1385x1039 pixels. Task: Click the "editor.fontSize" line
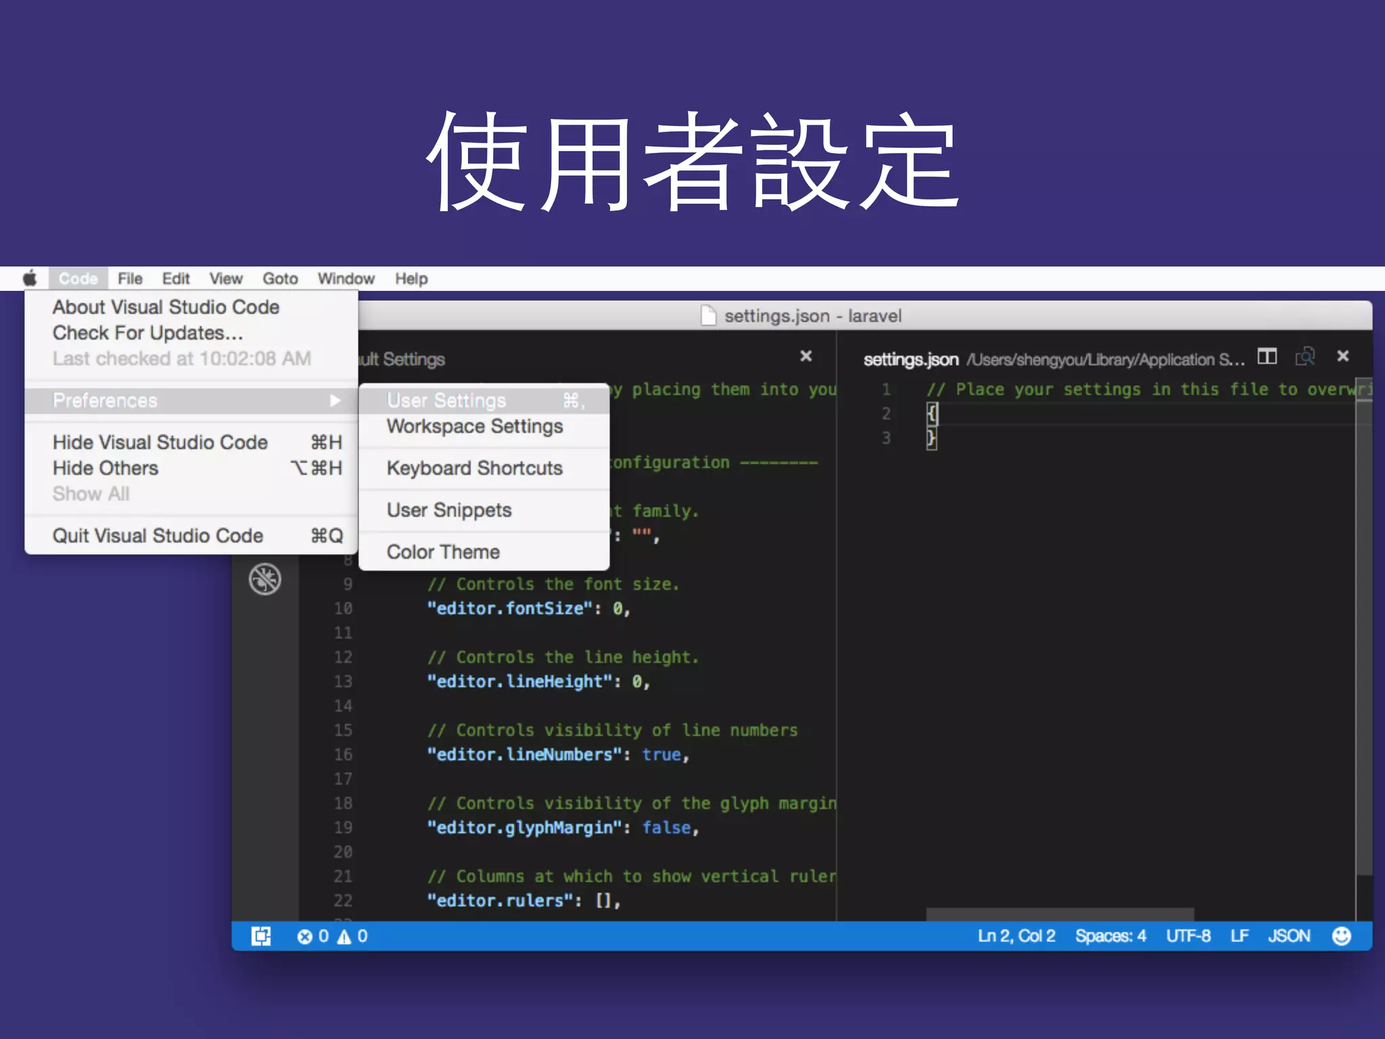coord(529,608)
